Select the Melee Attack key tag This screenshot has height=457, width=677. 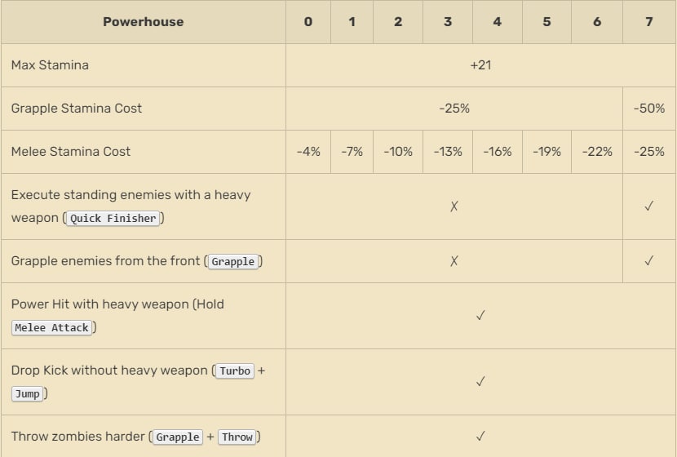(x=52, y=328)
